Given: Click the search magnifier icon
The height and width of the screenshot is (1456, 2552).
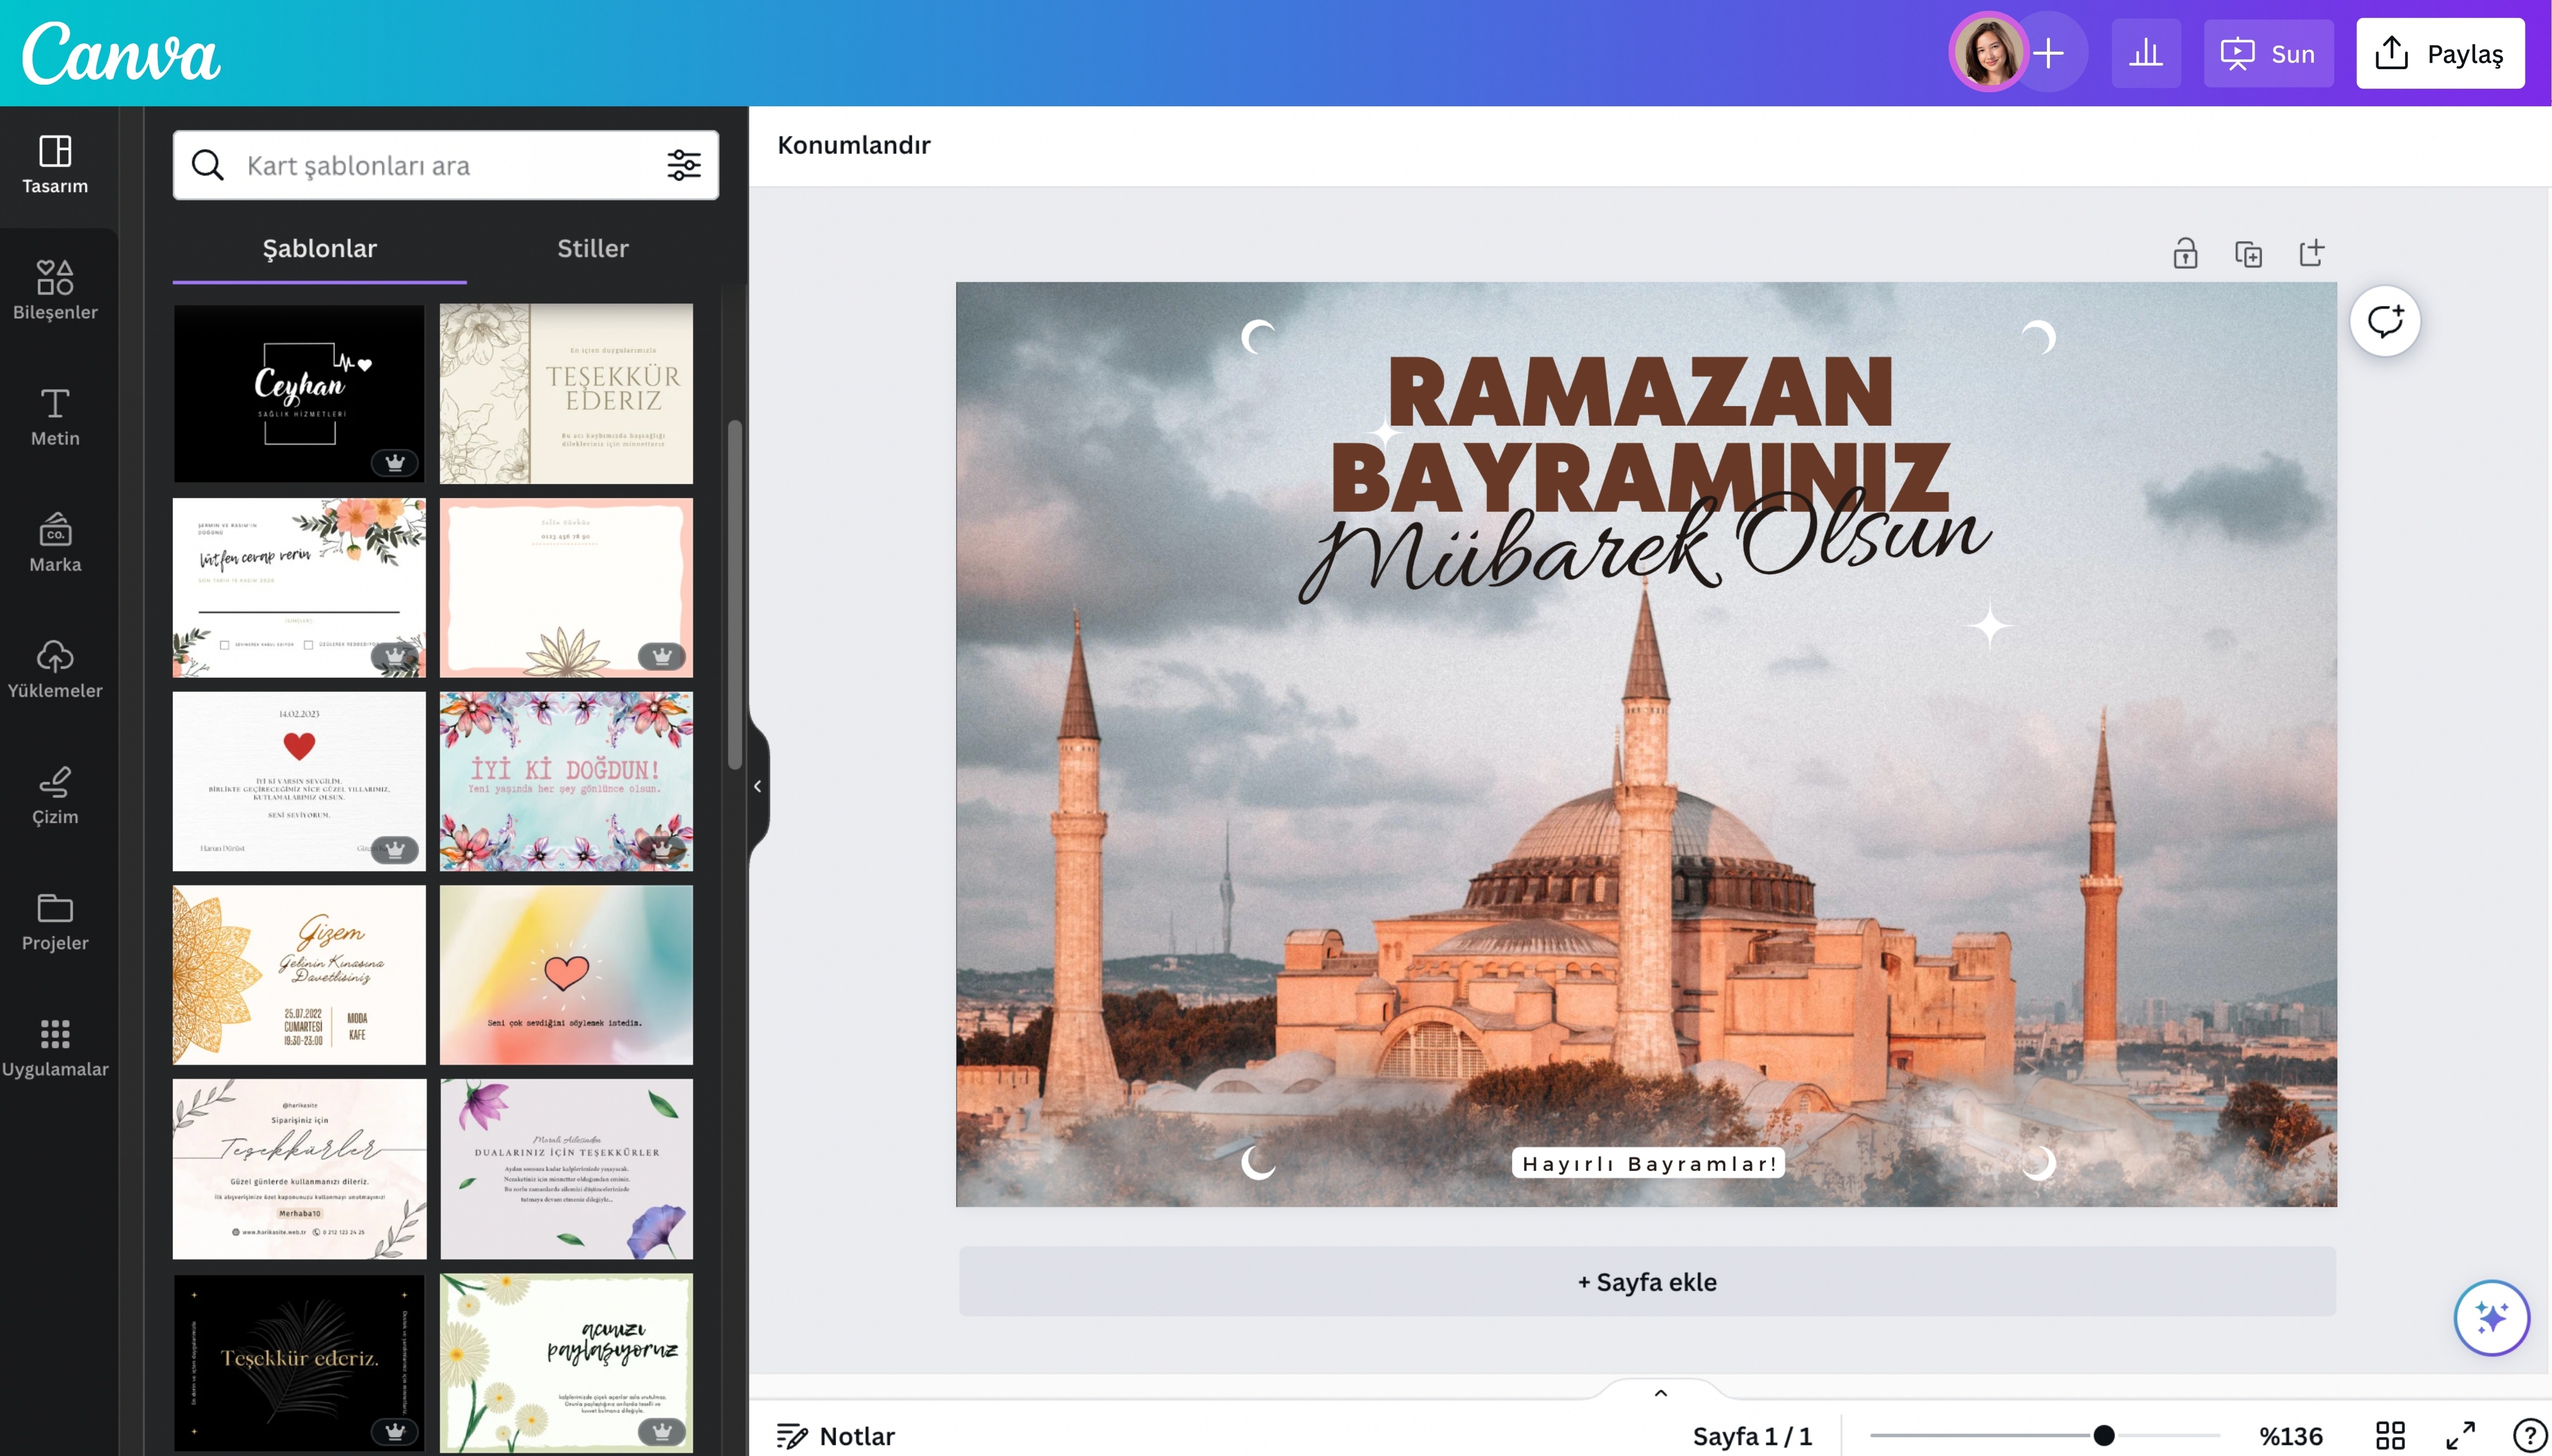Looking at the screenshot, I should point(207,165).
